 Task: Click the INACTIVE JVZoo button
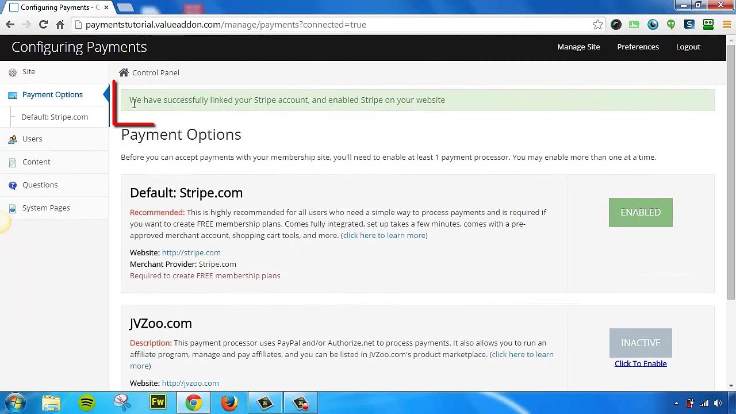click(641, 343)
